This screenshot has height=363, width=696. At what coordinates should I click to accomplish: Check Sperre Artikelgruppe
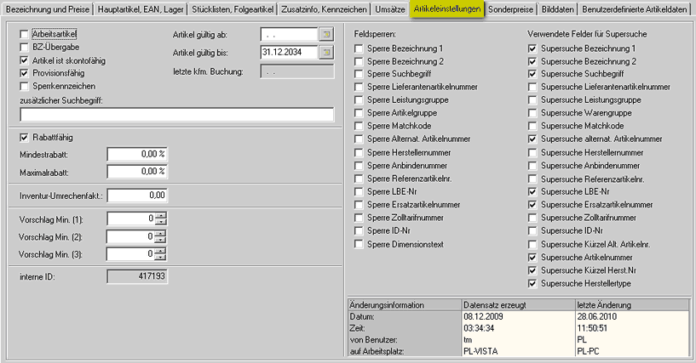point(359,113)
